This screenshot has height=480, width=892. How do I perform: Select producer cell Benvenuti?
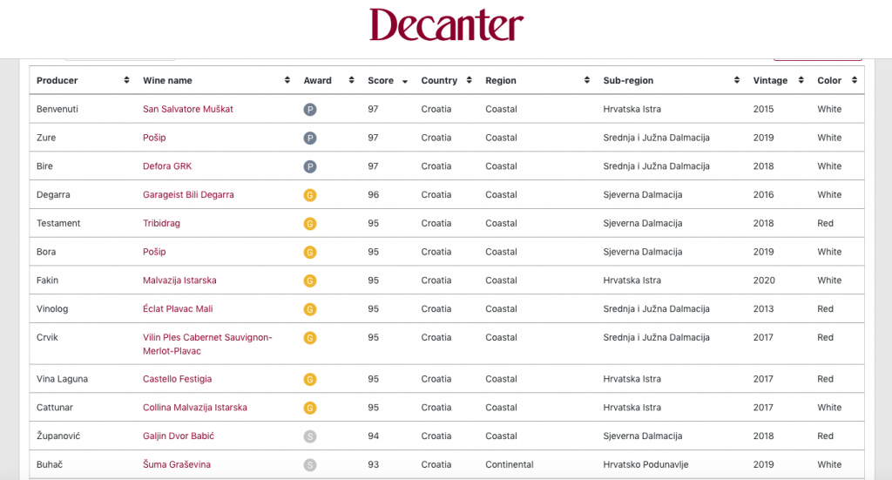click(x=57, y=109)
